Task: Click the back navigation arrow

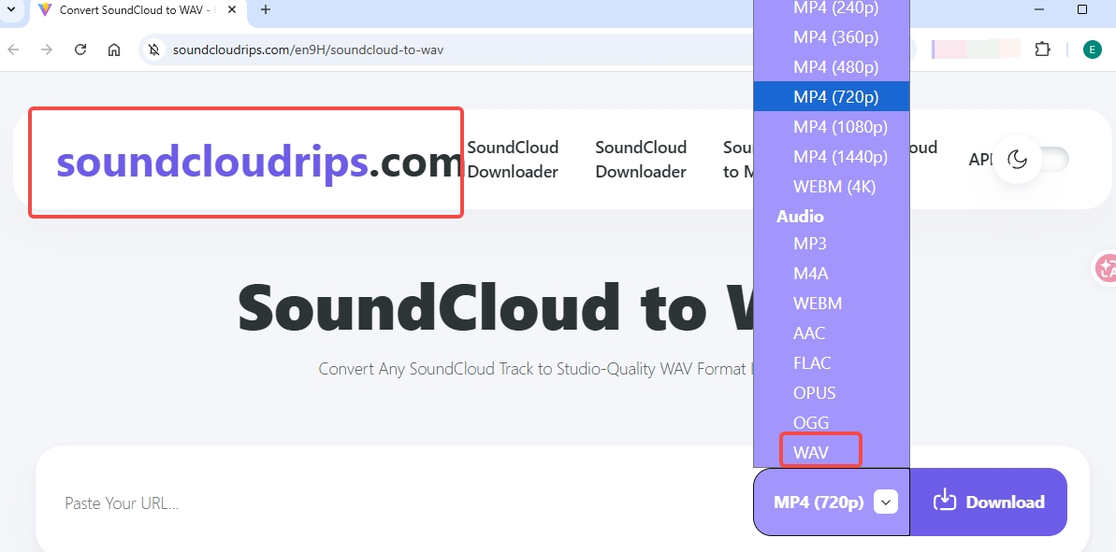Action: coord(13,49)
